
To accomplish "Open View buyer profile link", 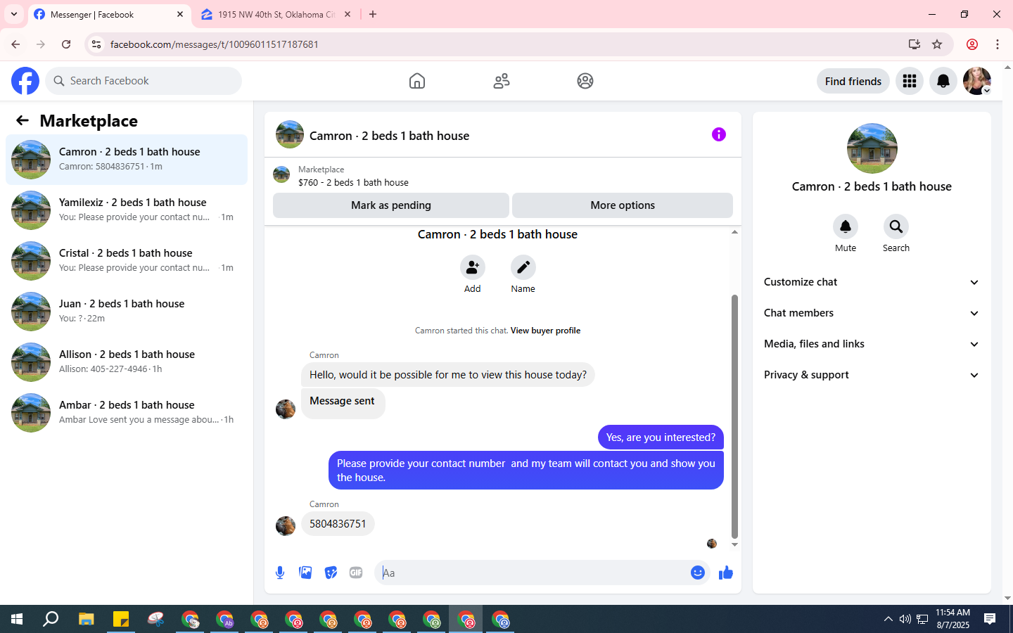I will [545, 331].
